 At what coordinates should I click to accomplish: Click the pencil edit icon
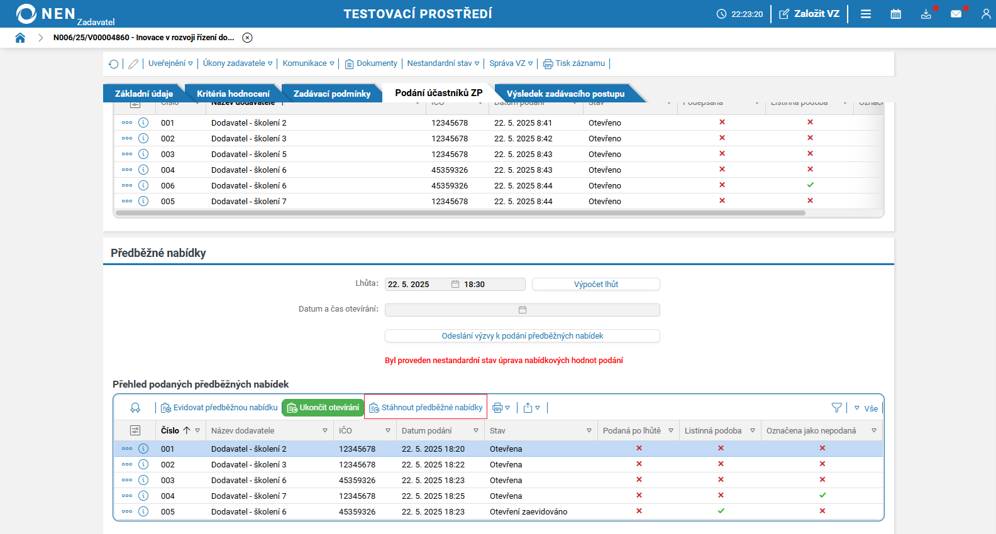coord(133,63)
